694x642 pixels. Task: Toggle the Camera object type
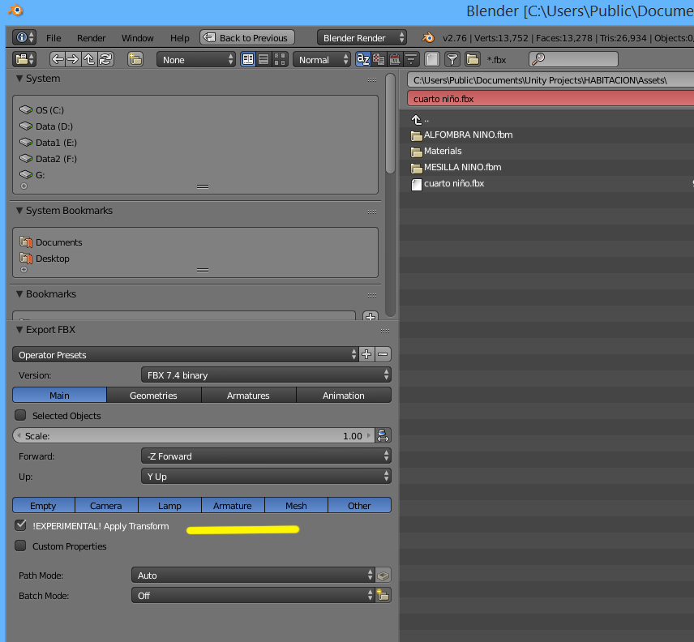pyautogui.click(x=106, y=505)
